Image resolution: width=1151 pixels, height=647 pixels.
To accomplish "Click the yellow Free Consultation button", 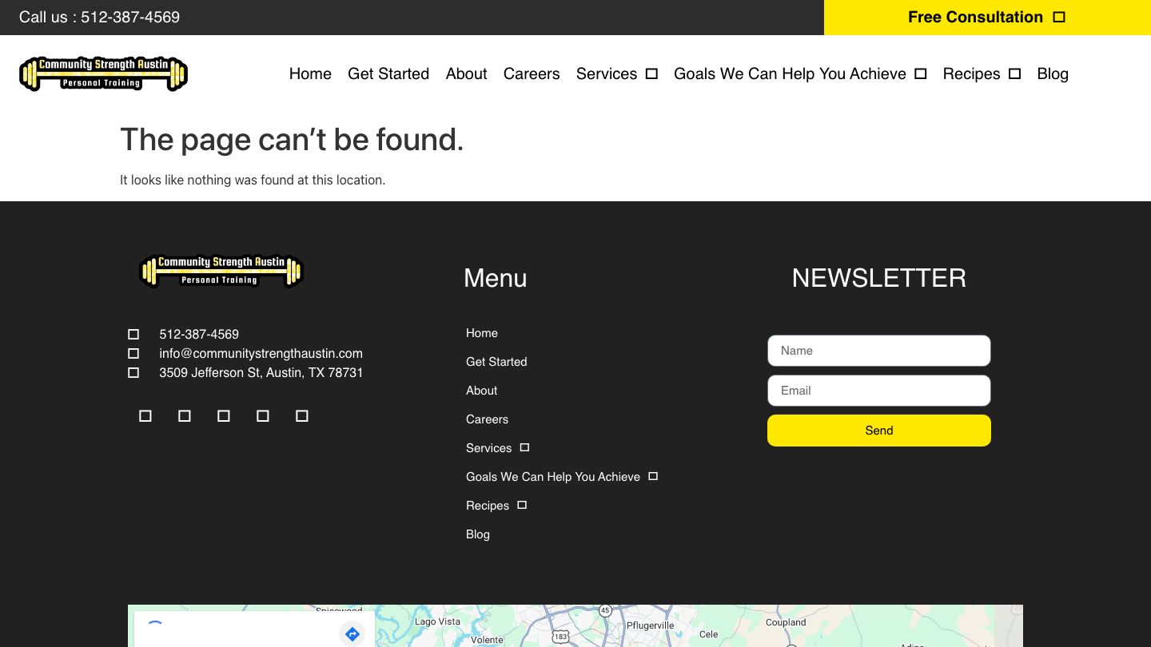I will pos(986,18).
